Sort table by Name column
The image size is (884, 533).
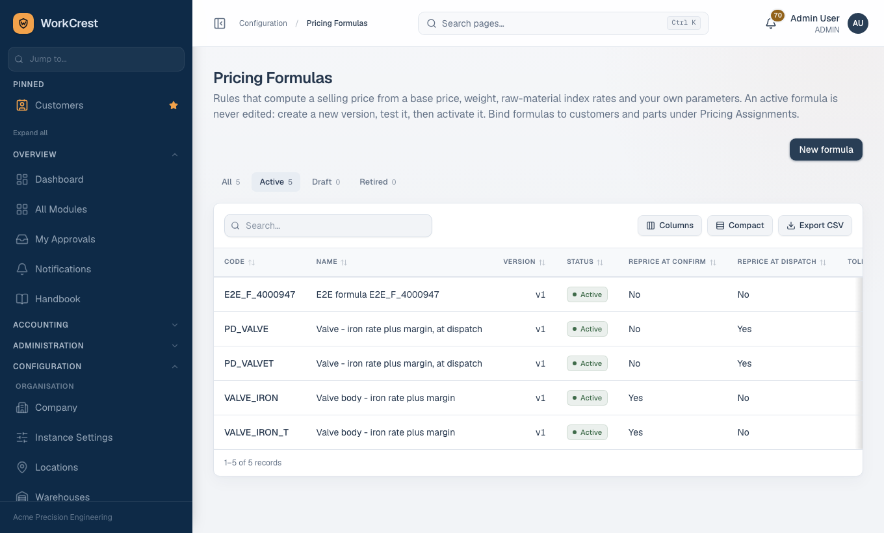pyautogui.click(x=331, y=262)
